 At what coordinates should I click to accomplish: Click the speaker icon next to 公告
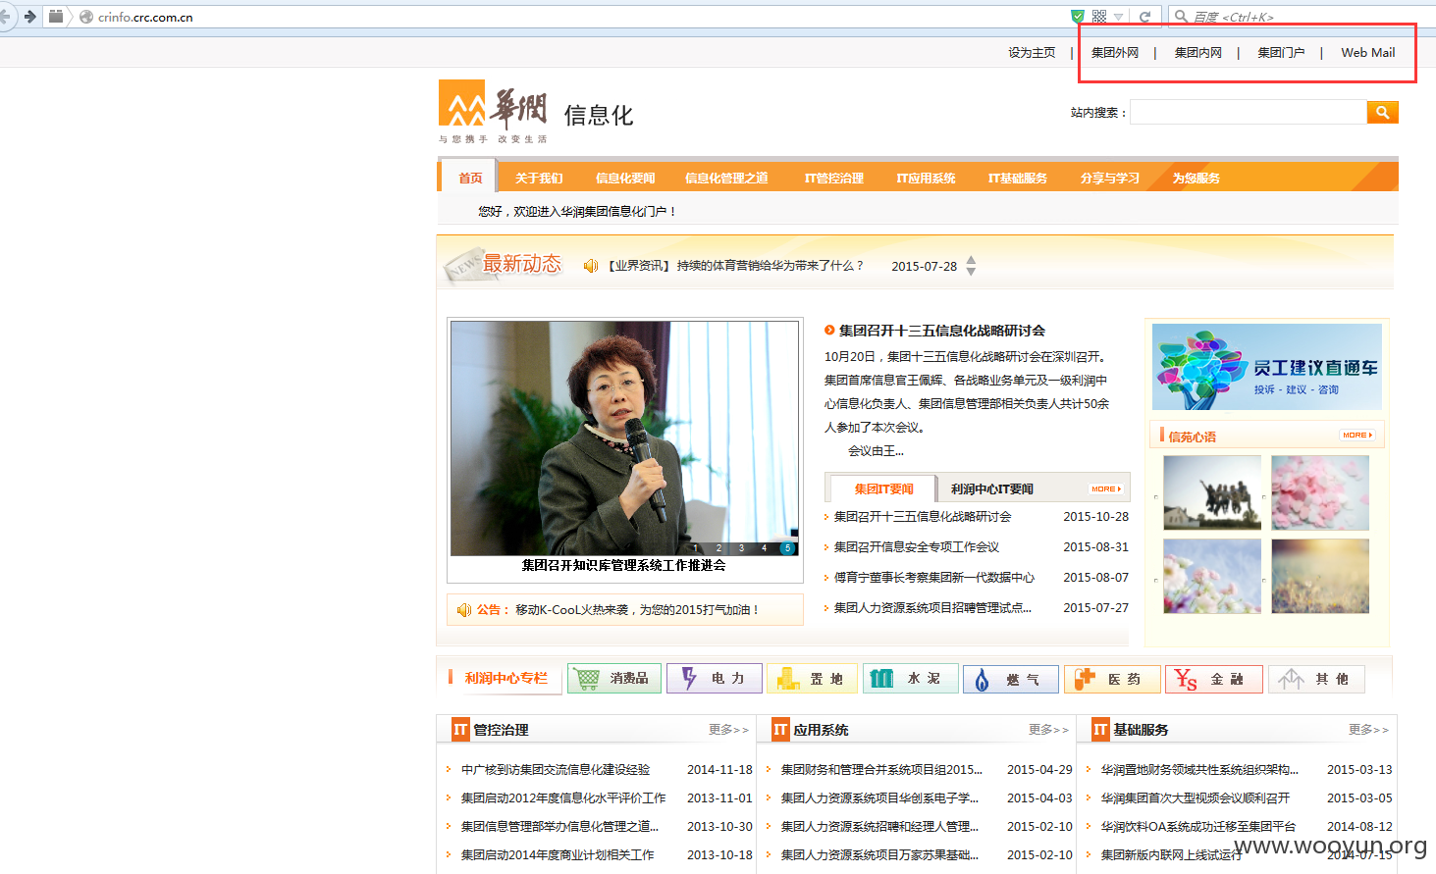464,610
